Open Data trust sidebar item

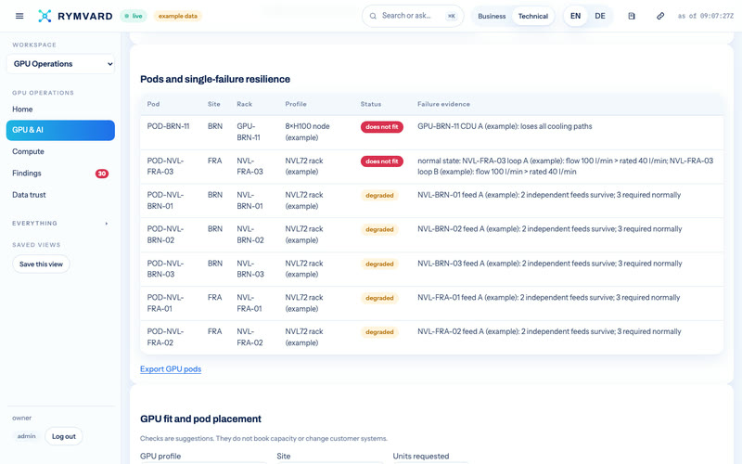60,195
